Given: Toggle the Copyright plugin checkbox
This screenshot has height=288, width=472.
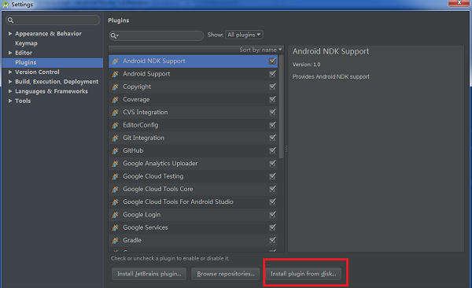Looking at the screenshot, I should pos(272,87).
